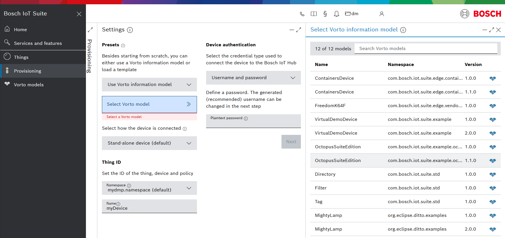Go to Home in sidebar

click(x=43, y=29)
